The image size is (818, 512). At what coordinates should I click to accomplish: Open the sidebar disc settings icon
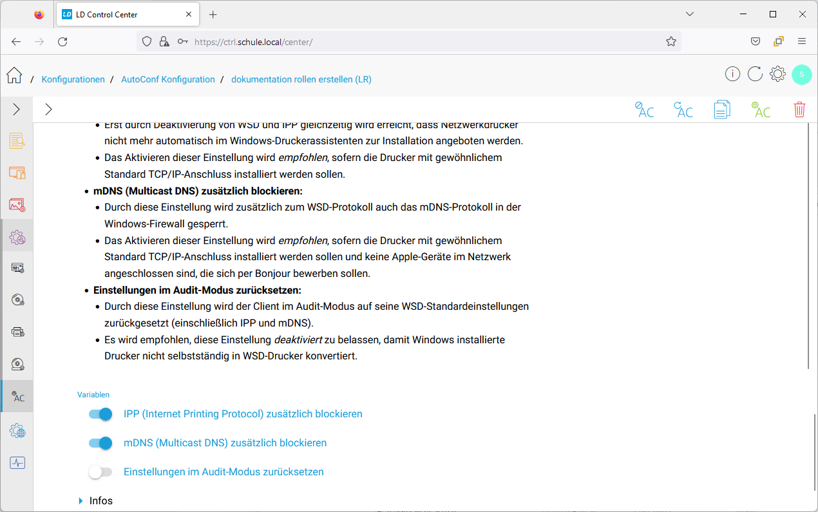pos(17,300)
